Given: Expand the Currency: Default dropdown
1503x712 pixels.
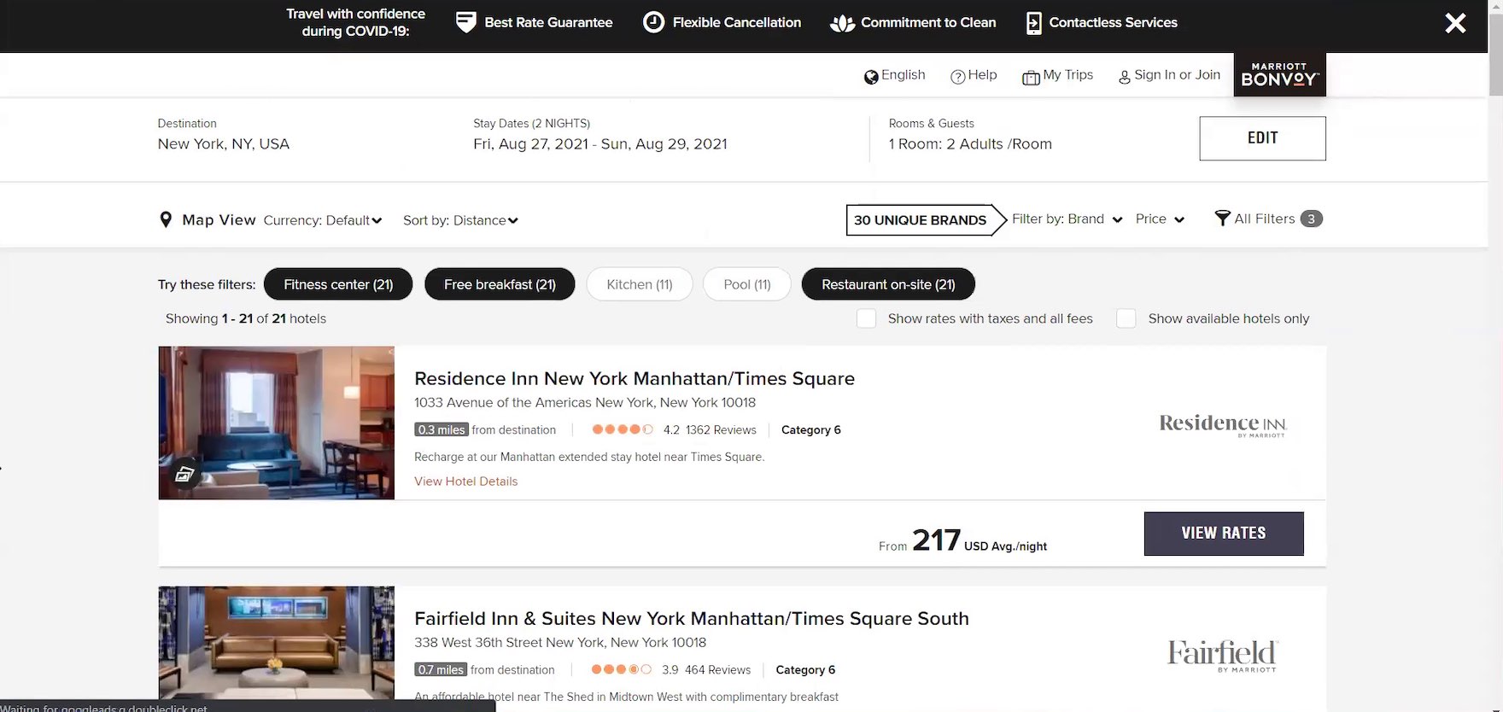Looking at the screenshot, I should [x=323, y=220].
